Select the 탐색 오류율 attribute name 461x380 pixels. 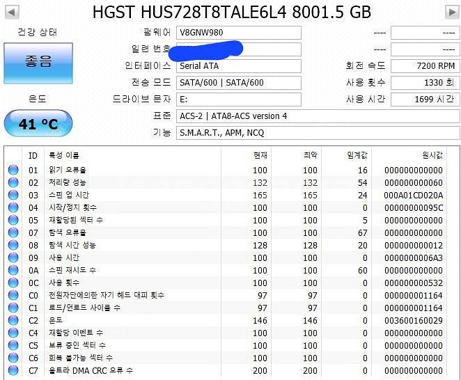click(68, 232)
